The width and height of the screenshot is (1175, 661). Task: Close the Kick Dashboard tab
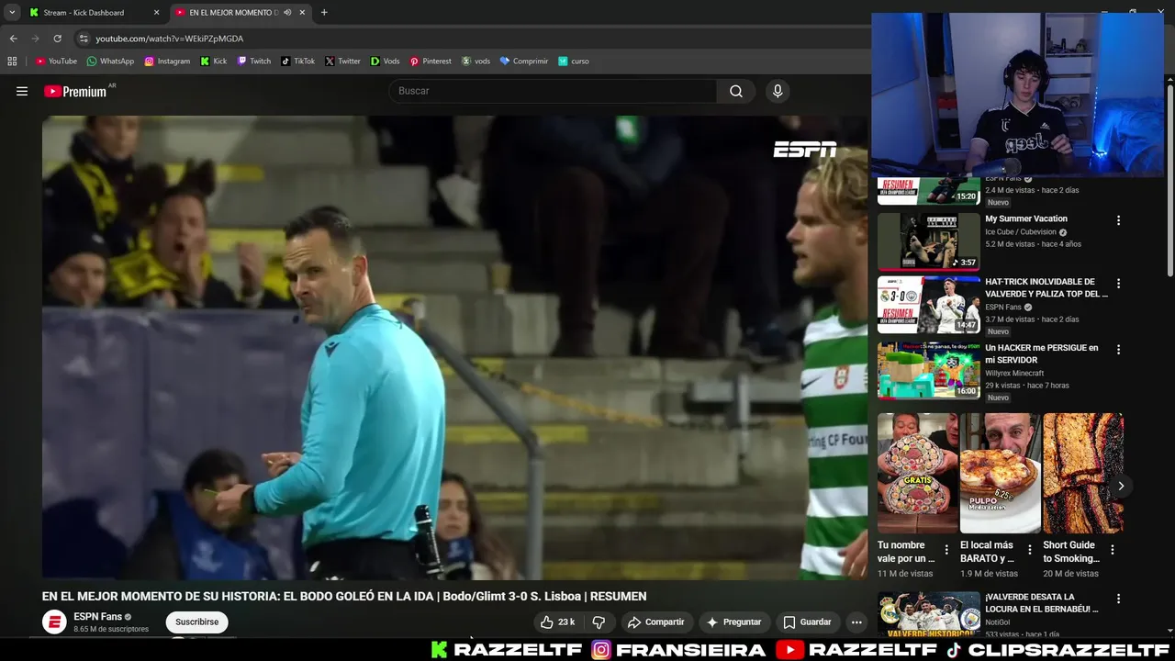156,13
